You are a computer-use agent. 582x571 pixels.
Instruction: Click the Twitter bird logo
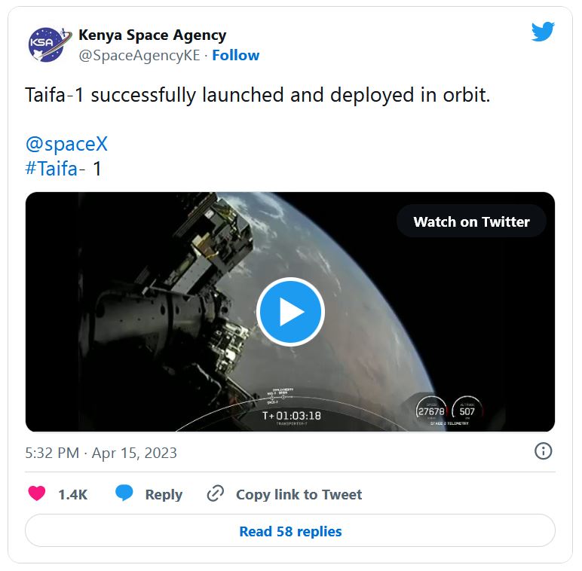click(x=543, y=32)
